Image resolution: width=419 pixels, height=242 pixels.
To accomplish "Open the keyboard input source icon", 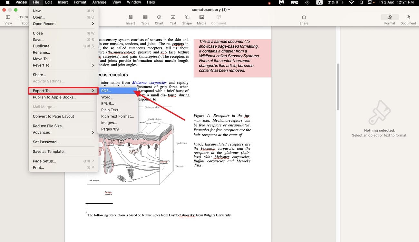I will click(319, 2).
